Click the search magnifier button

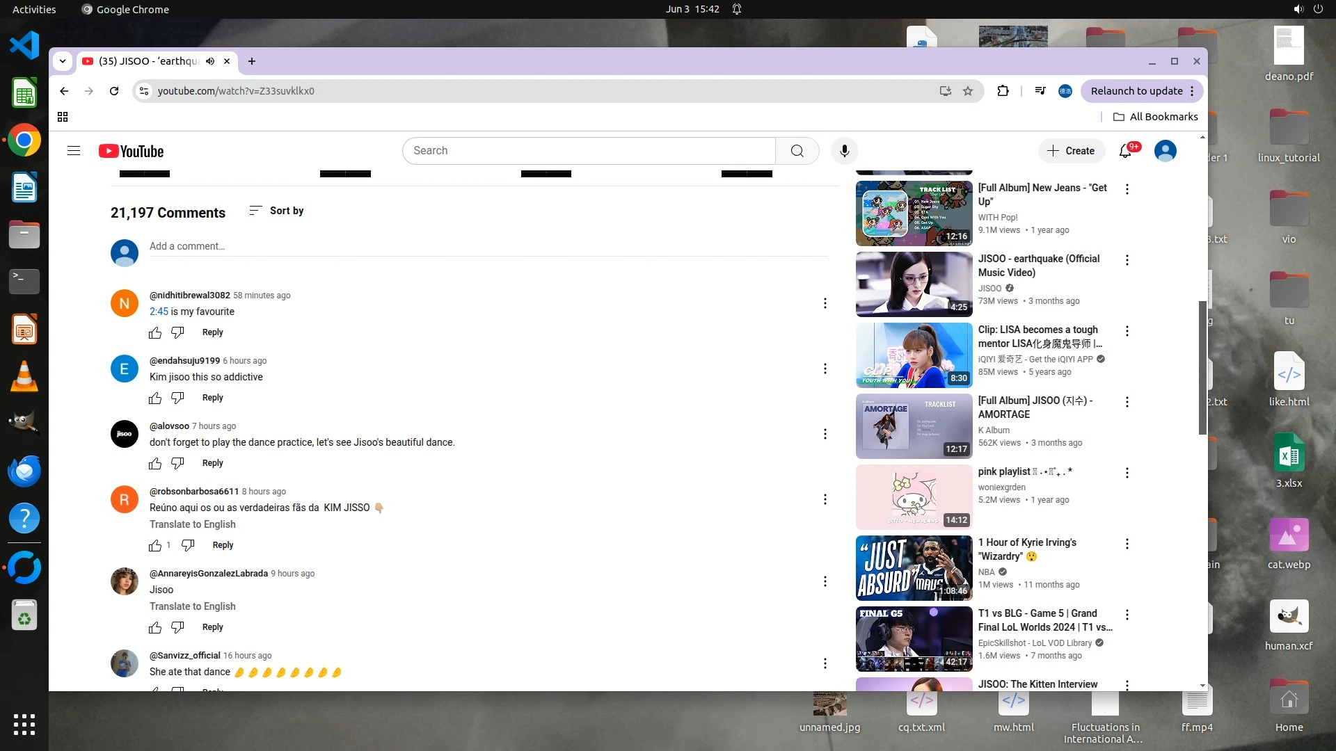coord(797,151)
